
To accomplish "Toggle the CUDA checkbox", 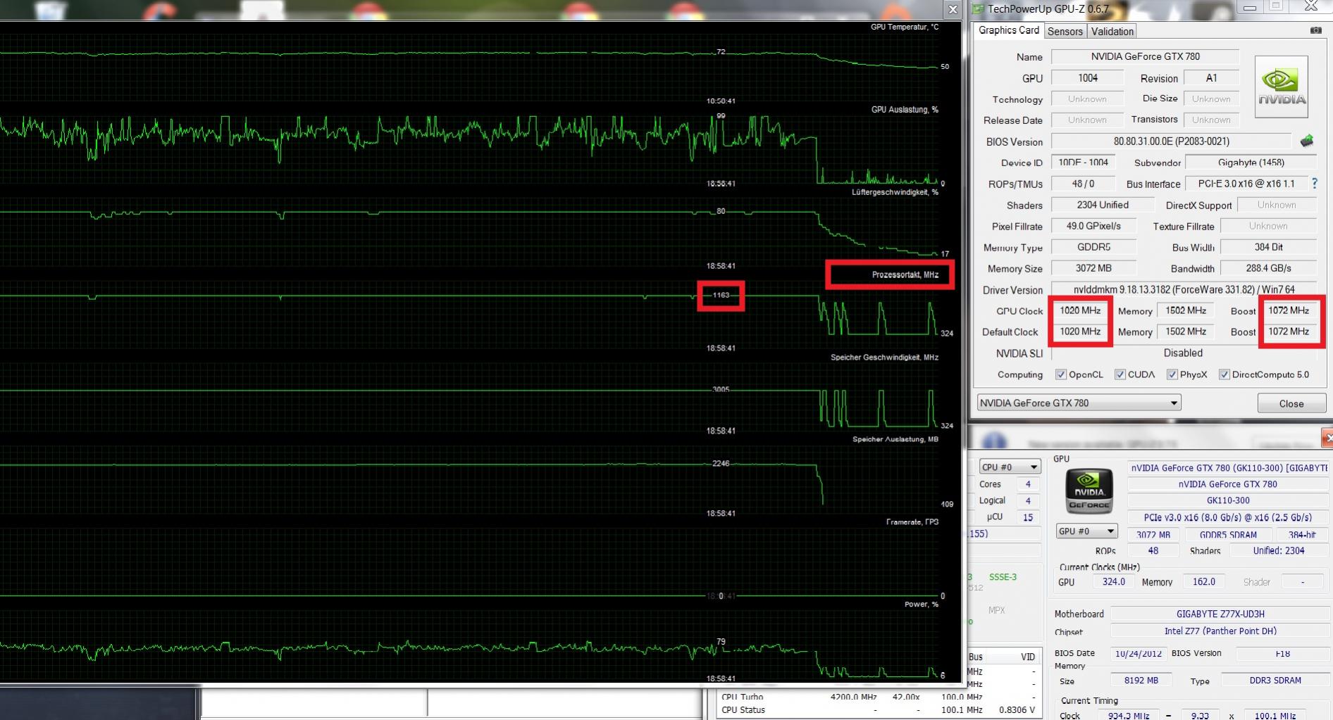I will tap(1120, 374).
